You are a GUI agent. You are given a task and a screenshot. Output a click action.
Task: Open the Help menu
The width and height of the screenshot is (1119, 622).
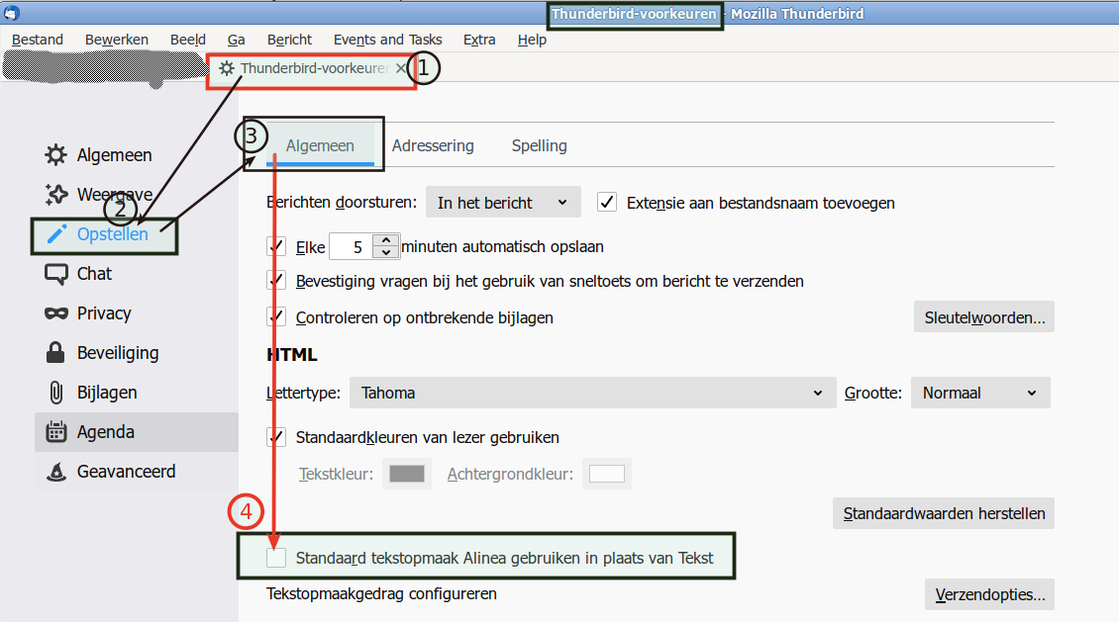(x=532, y=40)
